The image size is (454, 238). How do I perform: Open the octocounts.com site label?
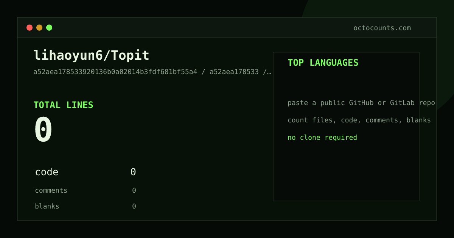[x=382, y=28]
